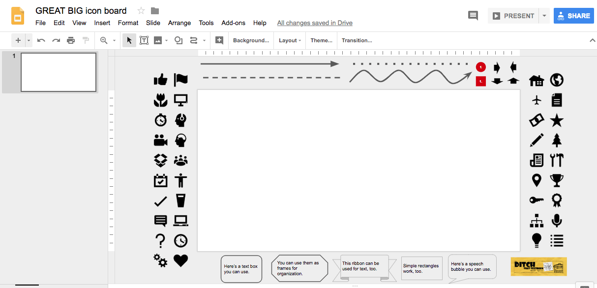Click the SHARE button
597x288 pixels.
coord(573,15)
